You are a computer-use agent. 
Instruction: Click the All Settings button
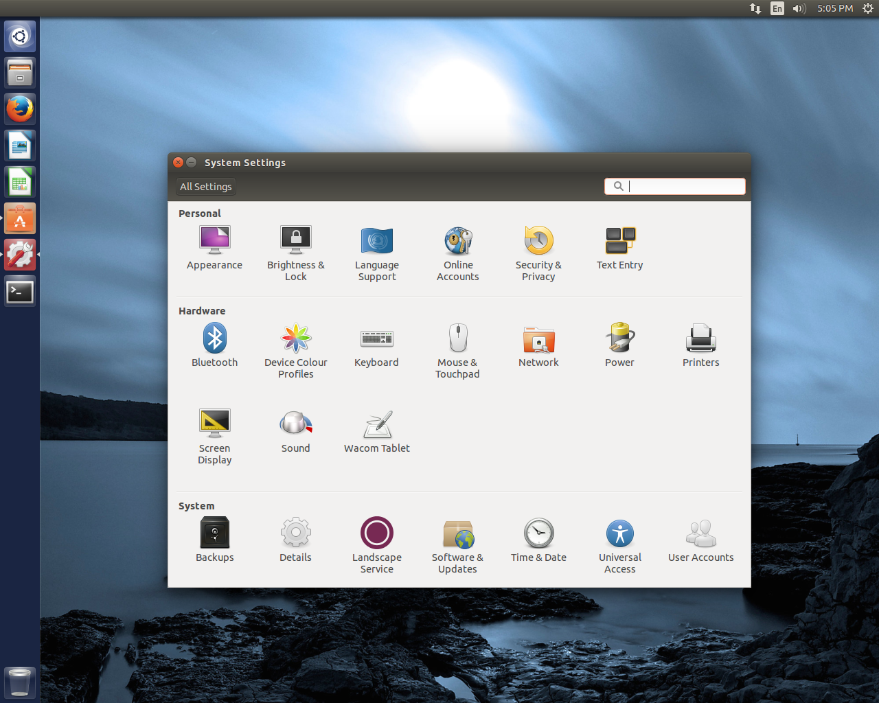click(x=206, y=187)
